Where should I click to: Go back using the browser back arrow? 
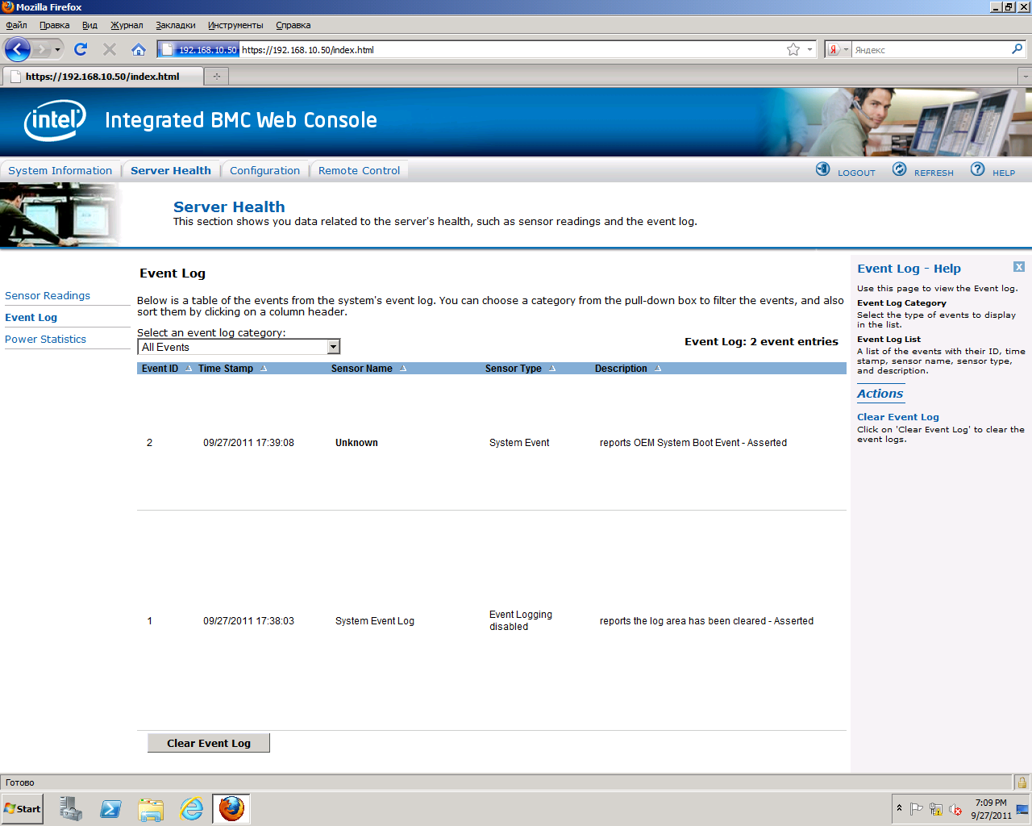18,49
